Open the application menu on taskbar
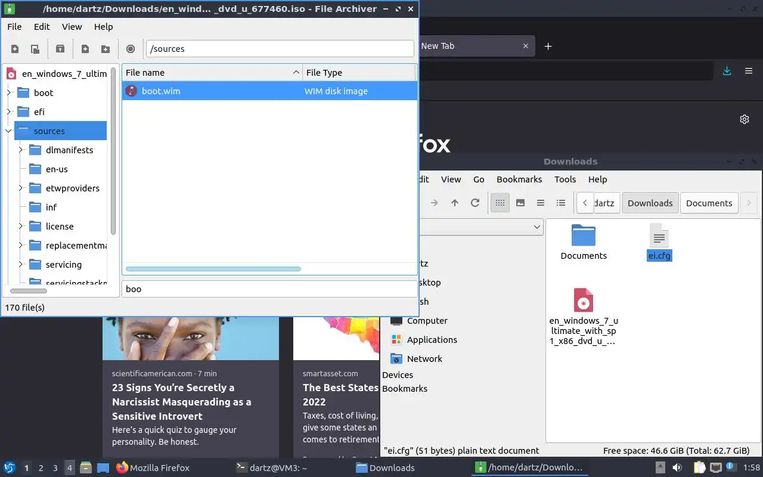The image size is (763, 477). pos(10,467)
